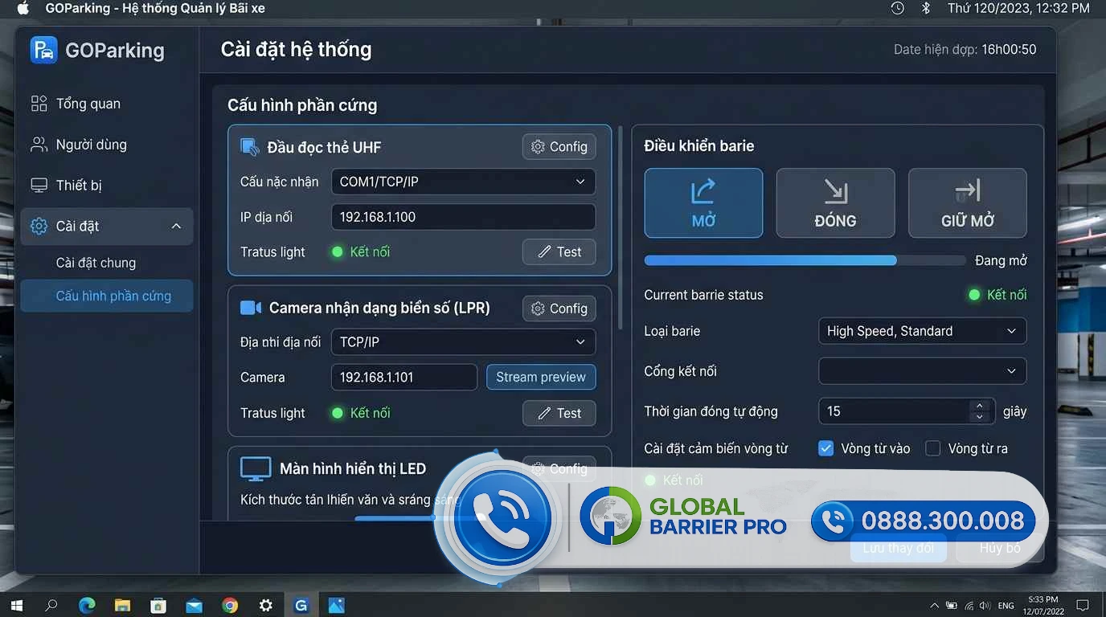Show hidden system tray icons
The width and height of the screenshot is (1106, 617).
(934, 605)
